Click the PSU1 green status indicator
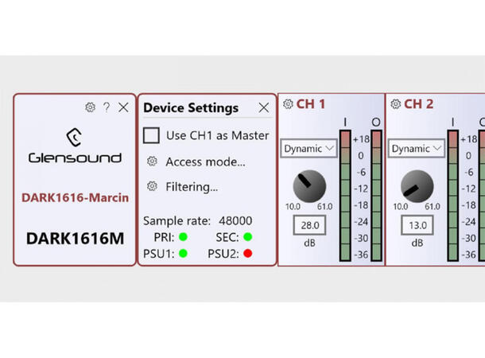Screen dimensions: 485x358 tap(183, 254)
